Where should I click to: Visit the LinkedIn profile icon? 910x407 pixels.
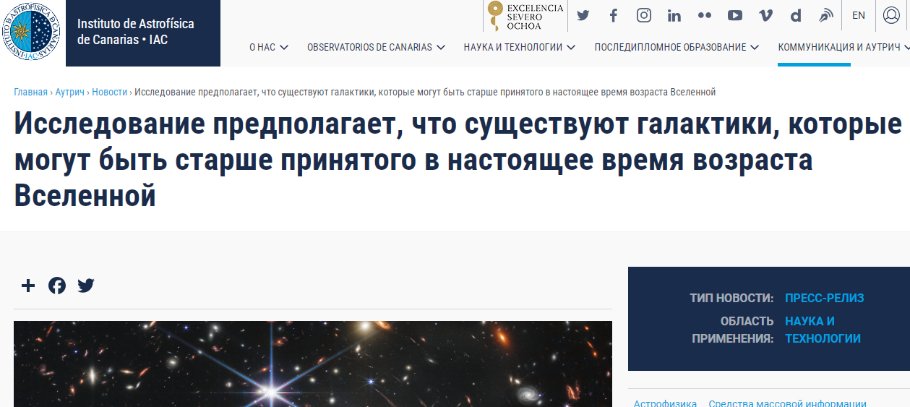point(674,15)
